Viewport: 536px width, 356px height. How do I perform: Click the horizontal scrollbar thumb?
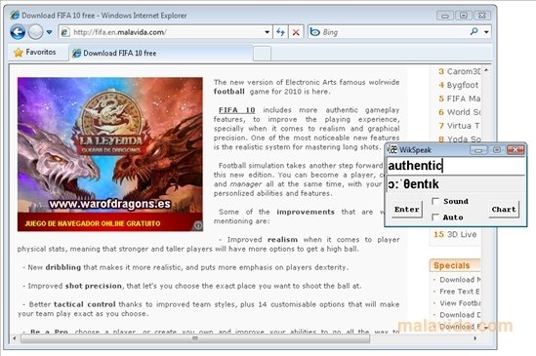point(195,338)
